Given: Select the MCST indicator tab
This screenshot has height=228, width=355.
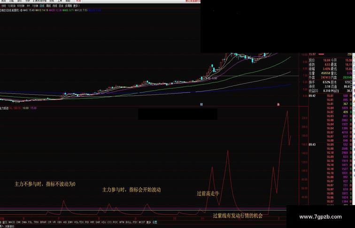Looking at the screenshot, I should (142, 222).
